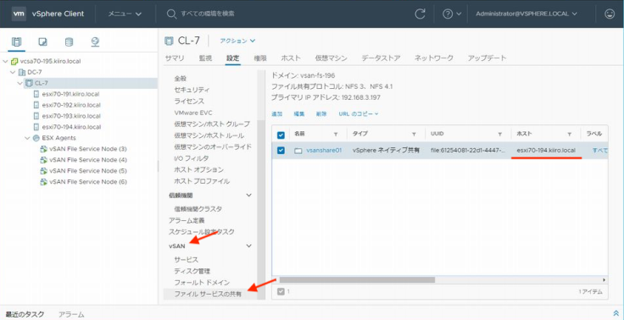Click the filter icon in 名前 column
The height and width of the screenshot is (320, 624).
click(336, 135)
